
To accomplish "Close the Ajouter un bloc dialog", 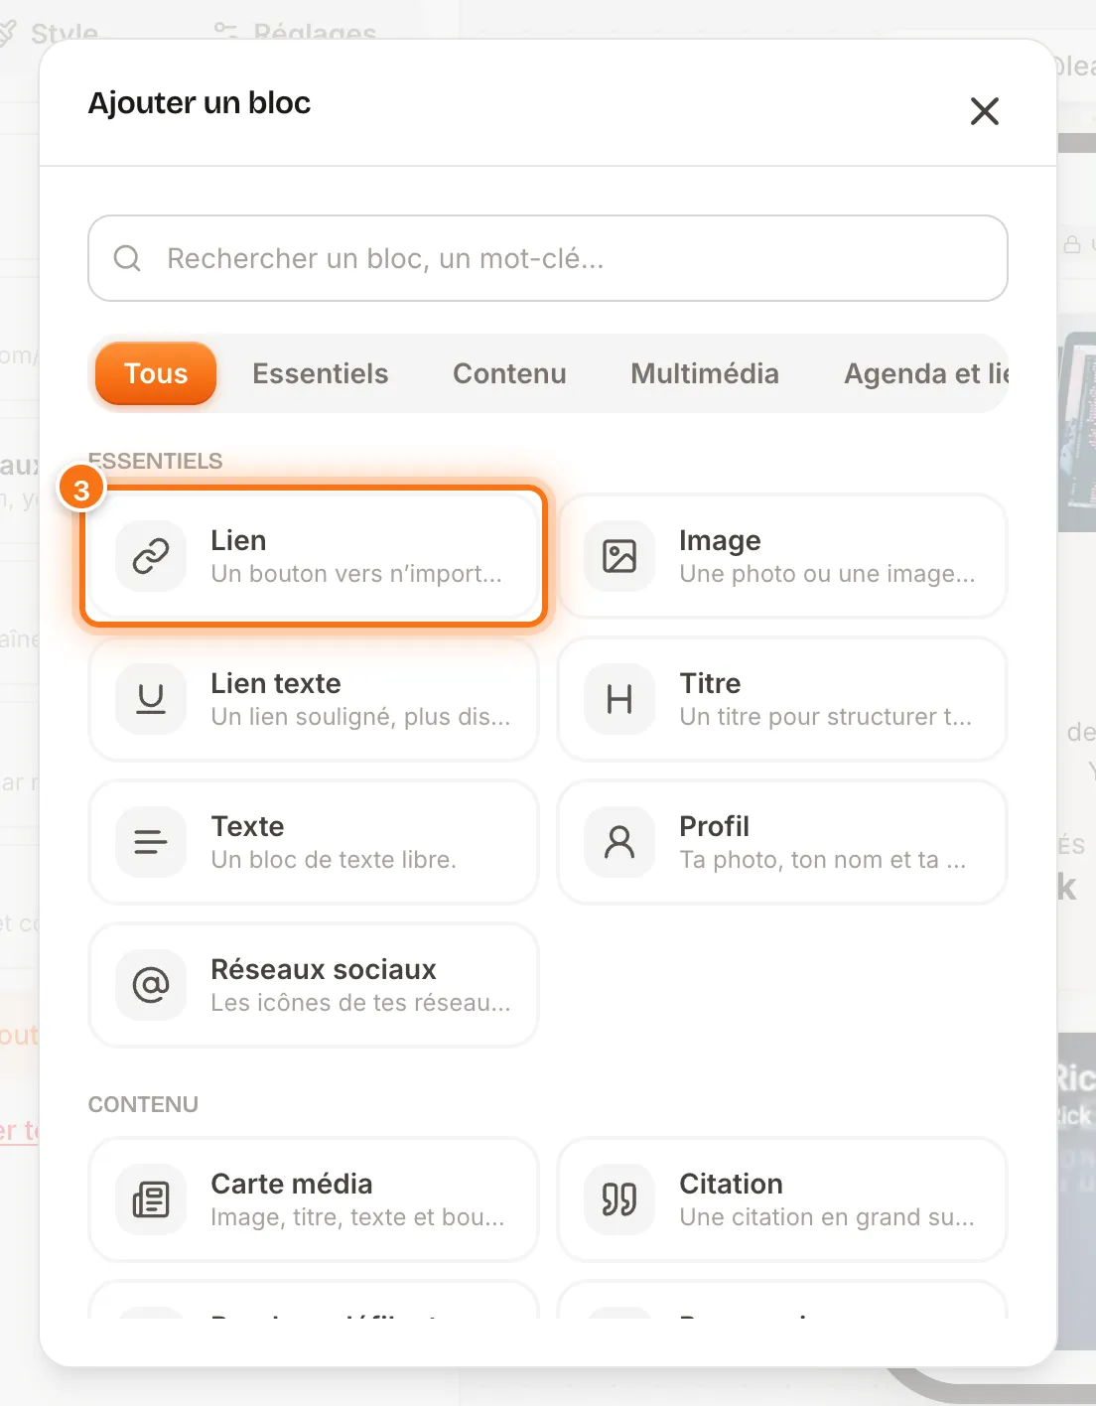I will 984,111.
